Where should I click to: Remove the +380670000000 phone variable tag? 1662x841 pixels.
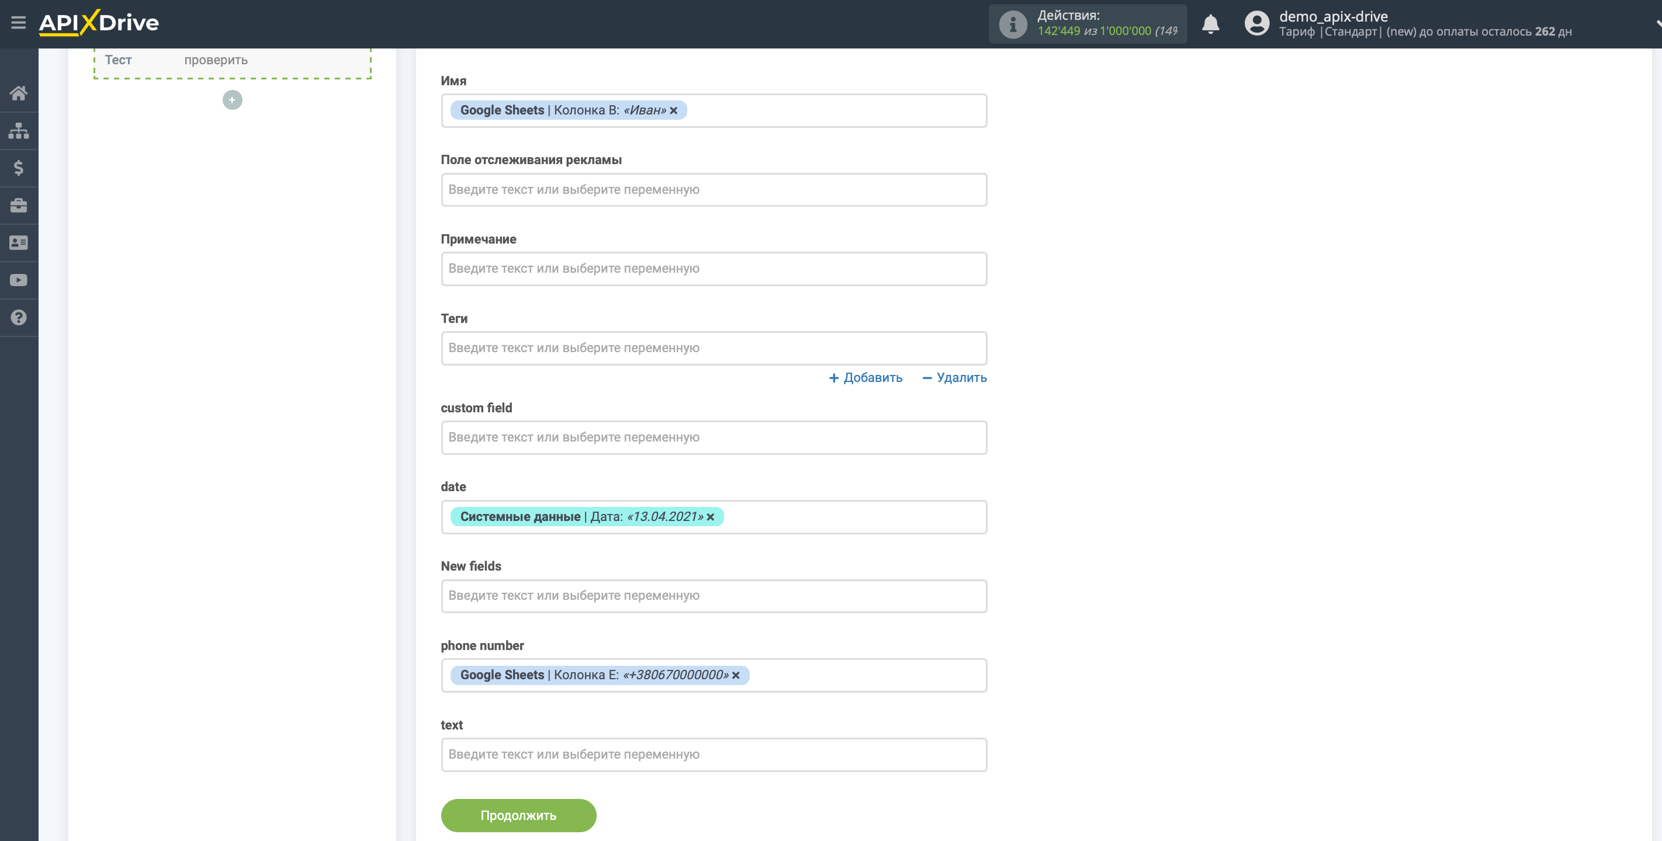coord(736,675)
